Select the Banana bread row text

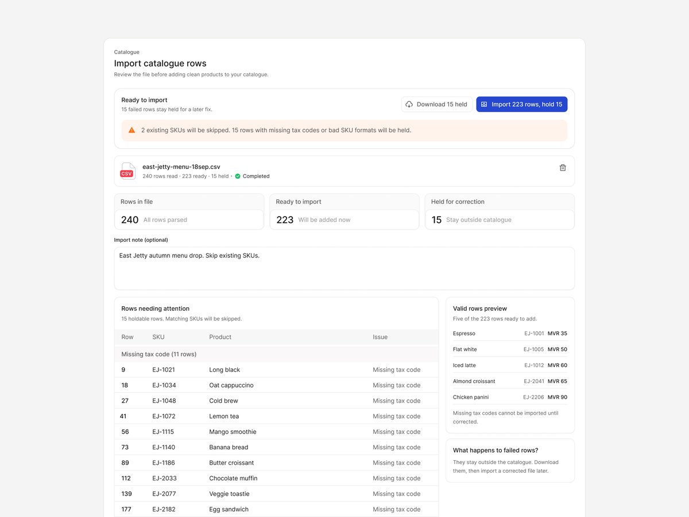tap(229, 447)
